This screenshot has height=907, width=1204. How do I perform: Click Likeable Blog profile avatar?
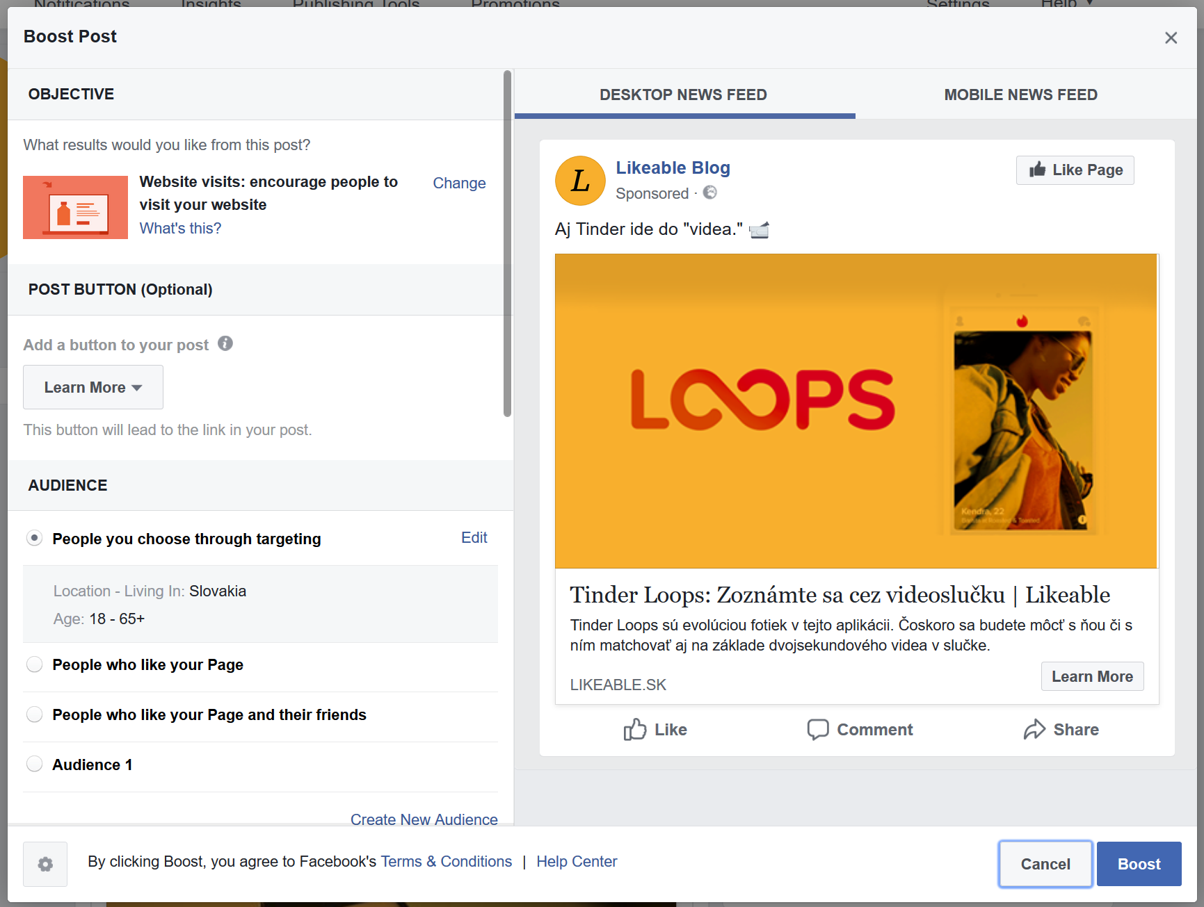coord(580,181)
